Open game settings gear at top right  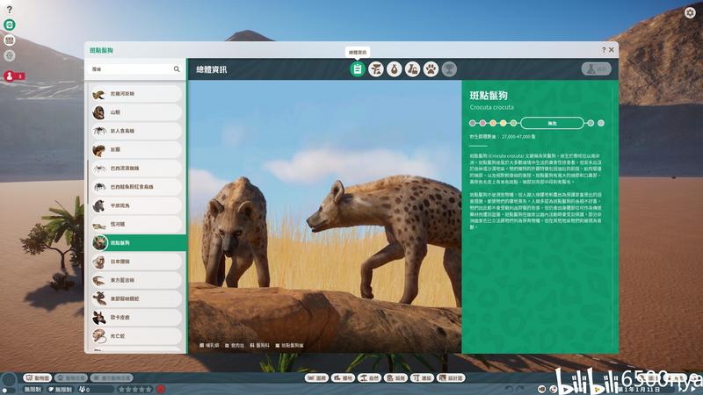click(690, 12)
